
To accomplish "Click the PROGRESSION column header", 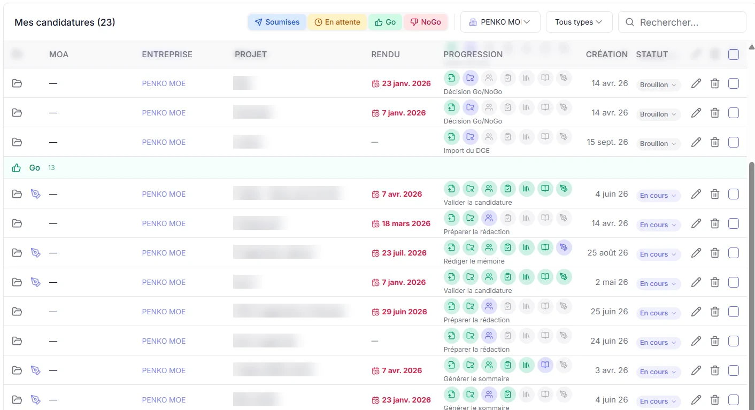I will 473,55.
